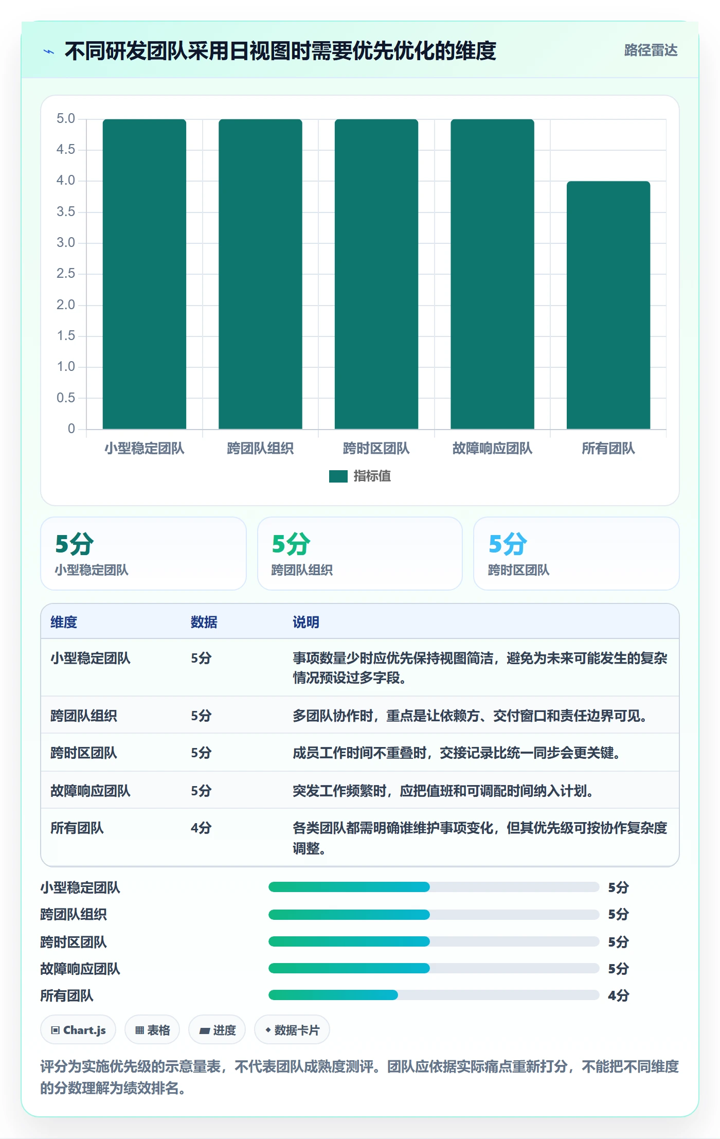Open the 跨时区团队 5分 data card
720x1139 pixels.
576,554
